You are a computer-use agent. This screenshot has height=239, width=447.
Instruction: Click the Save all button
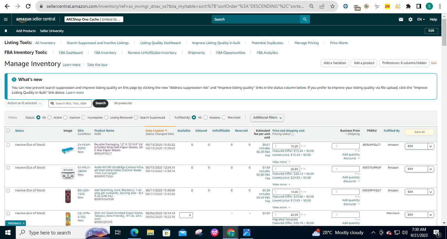click(420, 132)
